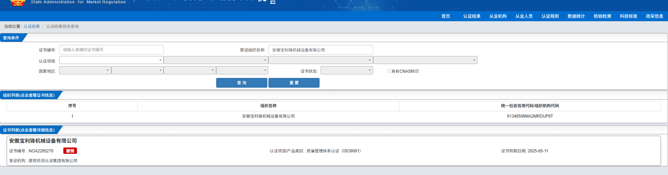Select organization row 安徽宝利锋机械设备有限公司 in table

coord(268,116)
